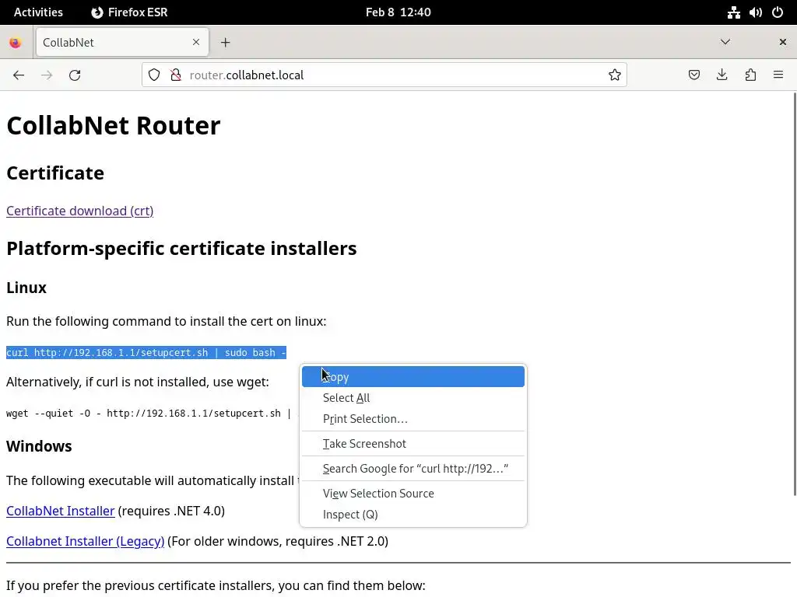Close the Firefox window with X
Screen dimensions: 797x597
click(x=783, y=42)
